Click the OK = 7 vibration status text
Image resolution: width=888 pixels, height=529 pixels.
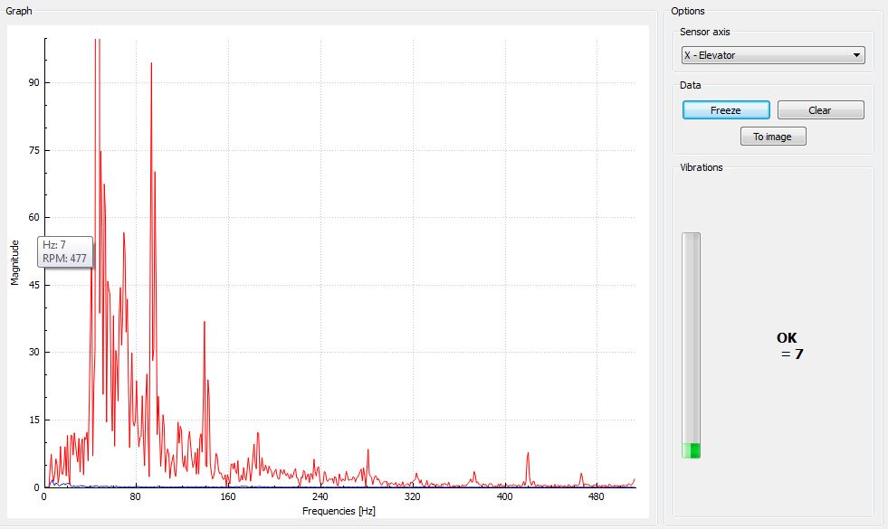point(789,345)
